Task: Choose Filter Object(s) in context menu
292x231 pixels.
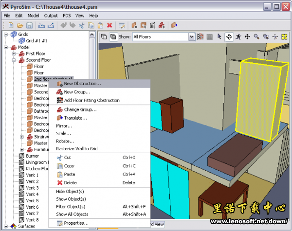Action: pos(100,207)
